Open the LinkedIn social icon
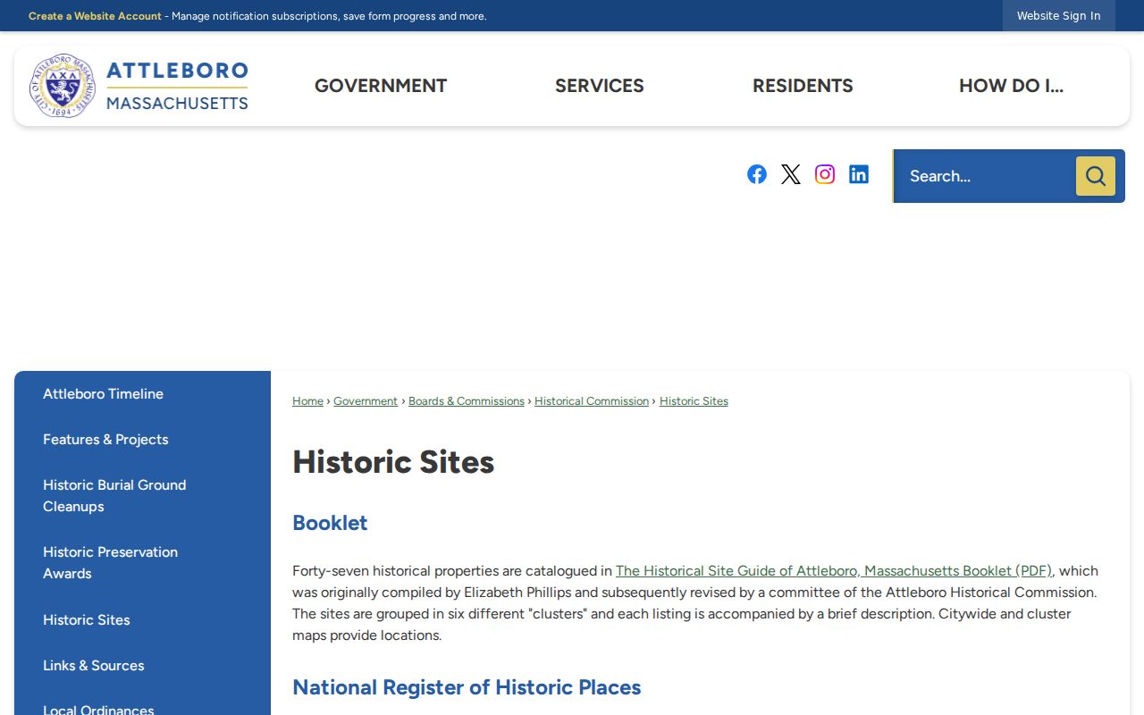 tap(859, 174)
